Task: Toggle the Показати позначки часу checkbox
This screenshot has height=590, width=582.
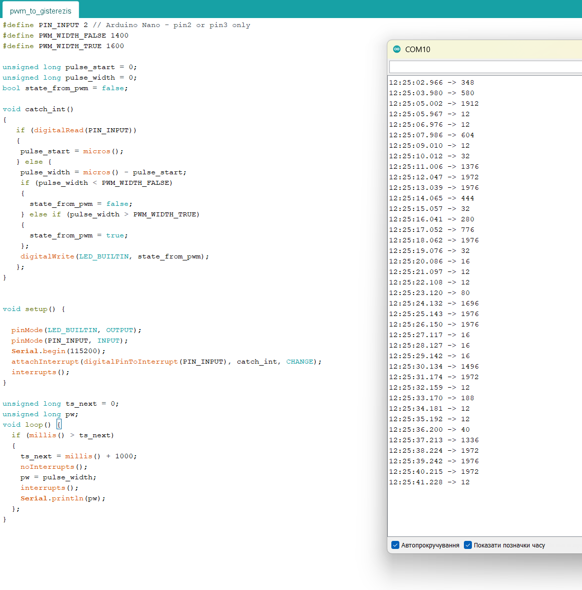Action: click(468, 545)
